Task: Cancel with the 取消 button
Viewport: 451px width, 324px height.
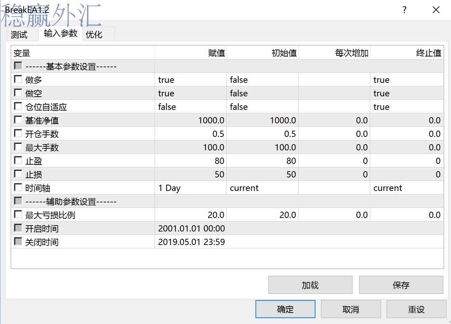Action: coord(351,309)
